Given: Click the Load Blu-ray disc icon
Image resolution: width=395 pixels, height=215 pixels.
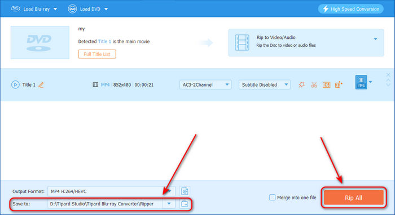Looking at the screenshot, I should 15,9.
